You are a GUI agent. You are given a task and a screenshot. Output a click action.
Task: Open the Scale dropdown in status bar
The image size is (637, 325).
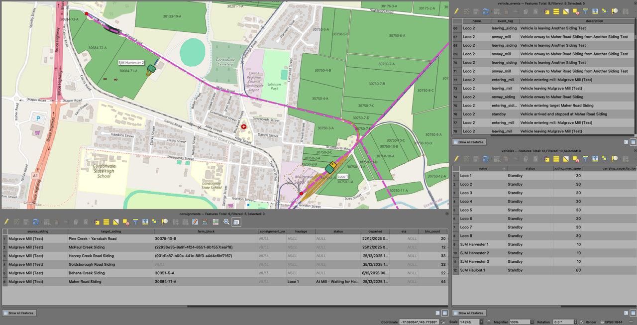[x=481, y=322]
